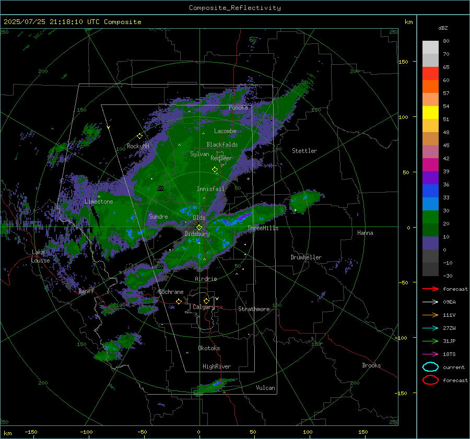Image resolution: width=470 pixels, height=439 pixels.
Task: Click the Hanna label
Action: tap(365, 233)
